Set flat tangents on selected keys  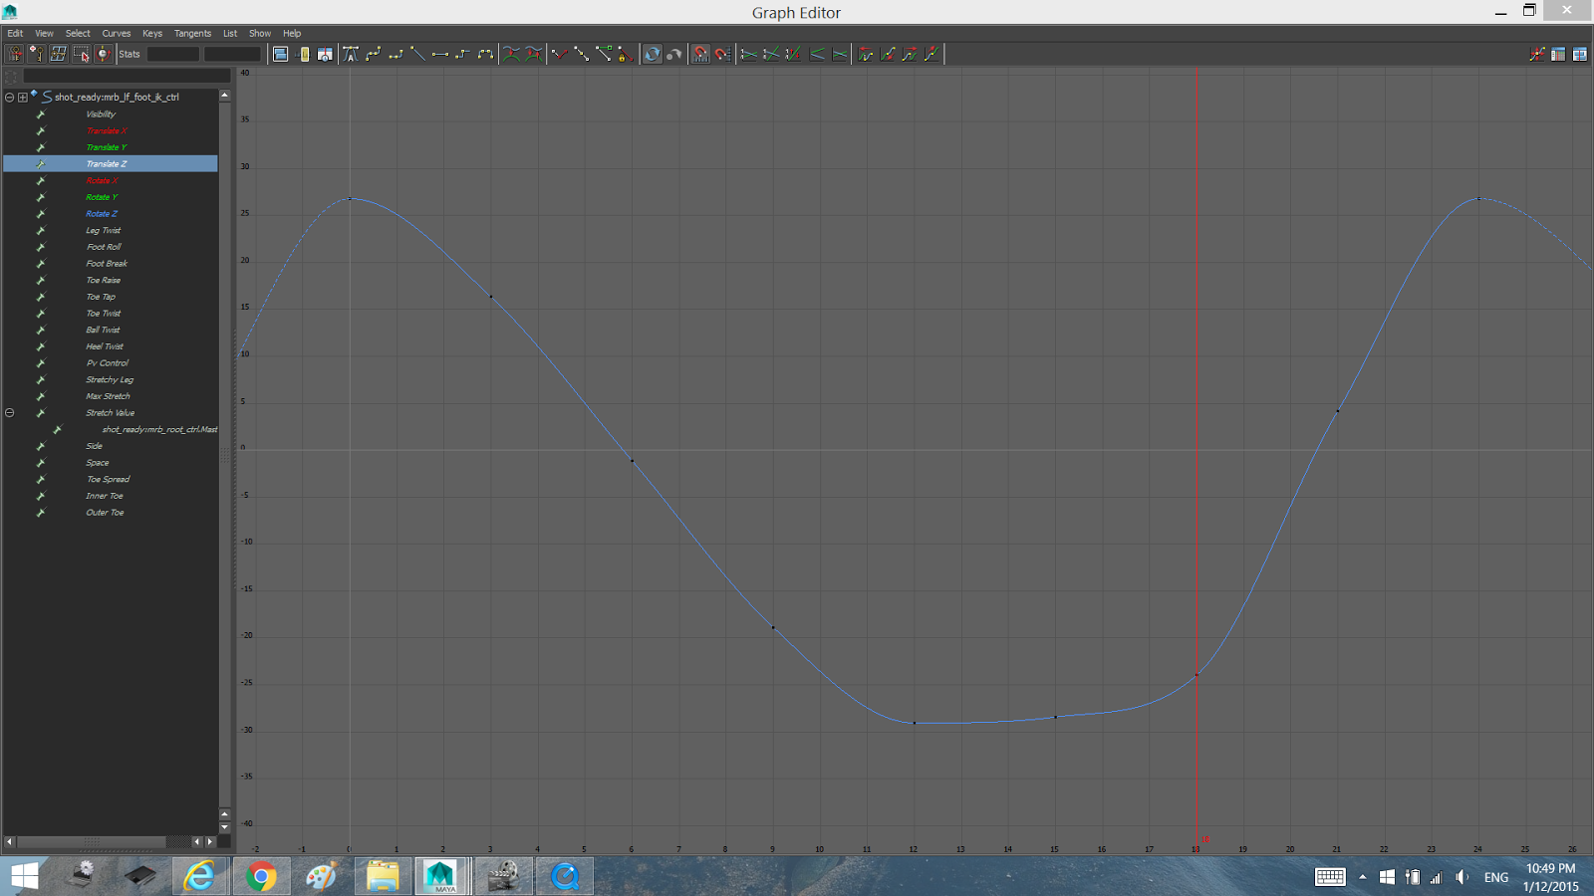pyautogui.click(x=438, y=54)
